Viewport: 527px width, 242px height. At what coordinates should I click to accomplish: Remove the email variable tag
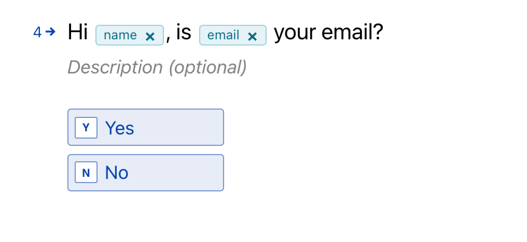[252, 36]
